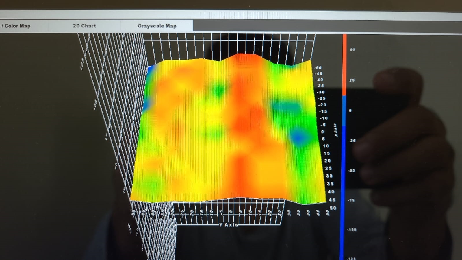Click the blue corner at the surface's top left
Screen dimensions: 462x260
(x=150, y=69)
